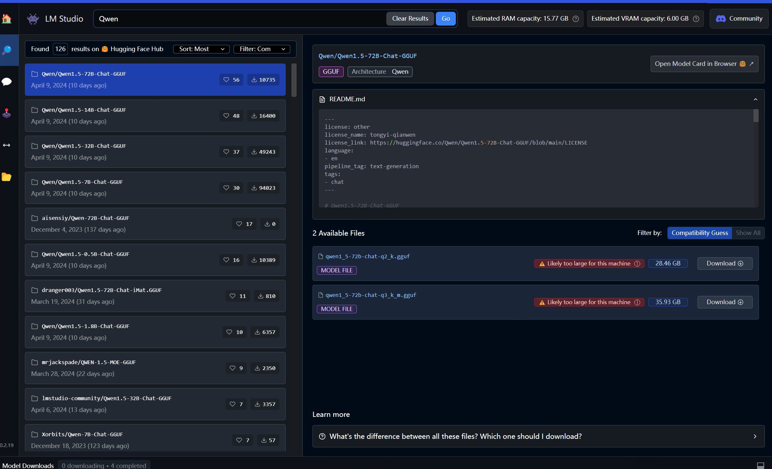This screenshot has width=772, height=469.
Task: Select Qwen/Qwen1.5-72B-Chat-GGUF result
Action: (155, 80)
